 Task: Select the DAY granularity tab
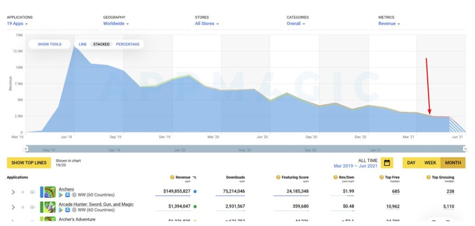(x=411, y=163)
